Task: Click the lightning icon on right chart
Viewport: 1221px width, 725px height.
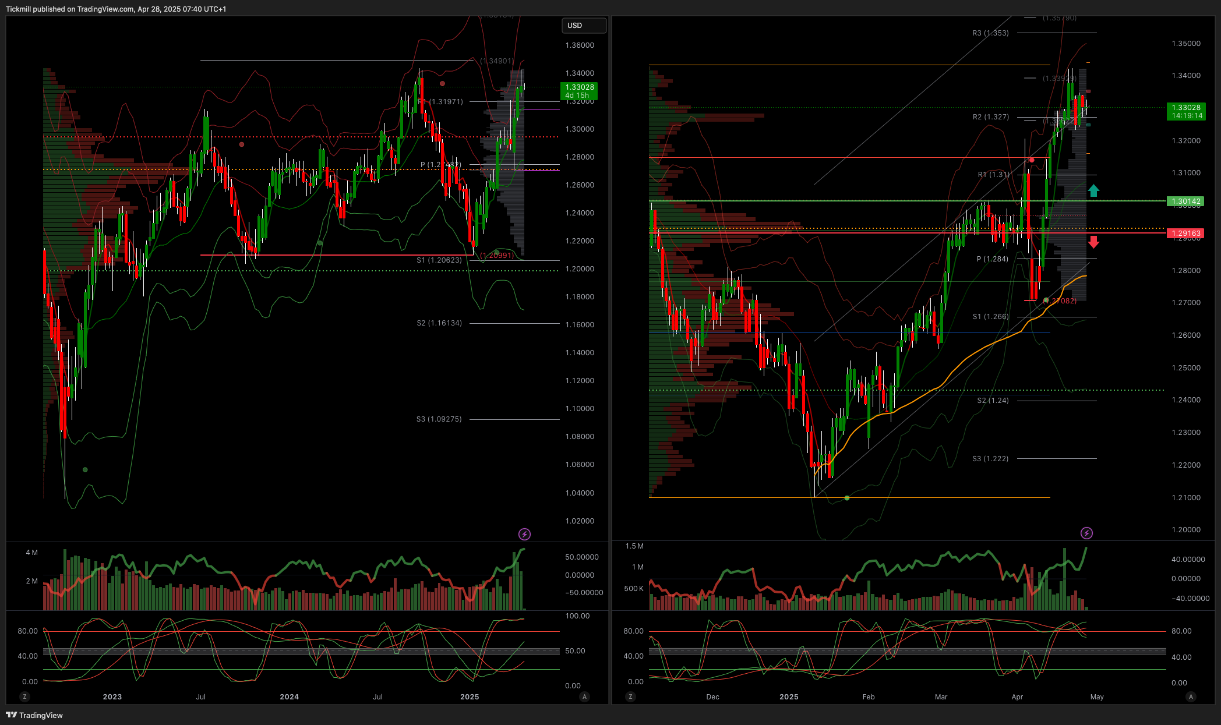Action: (1086, 533)
